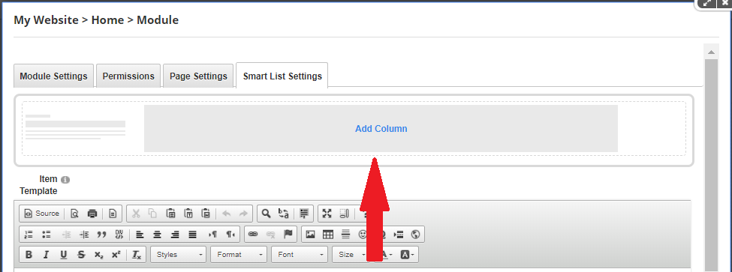
Task: Switch to the Module Settings tab
Action: pos(54,76)
